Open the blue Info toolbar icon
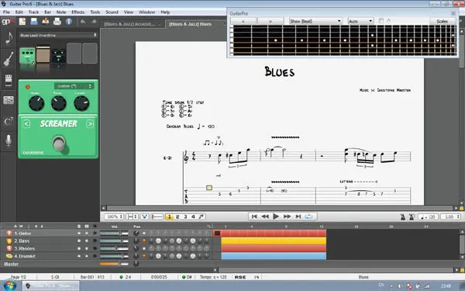465x291 pixels. click(69, 22)
